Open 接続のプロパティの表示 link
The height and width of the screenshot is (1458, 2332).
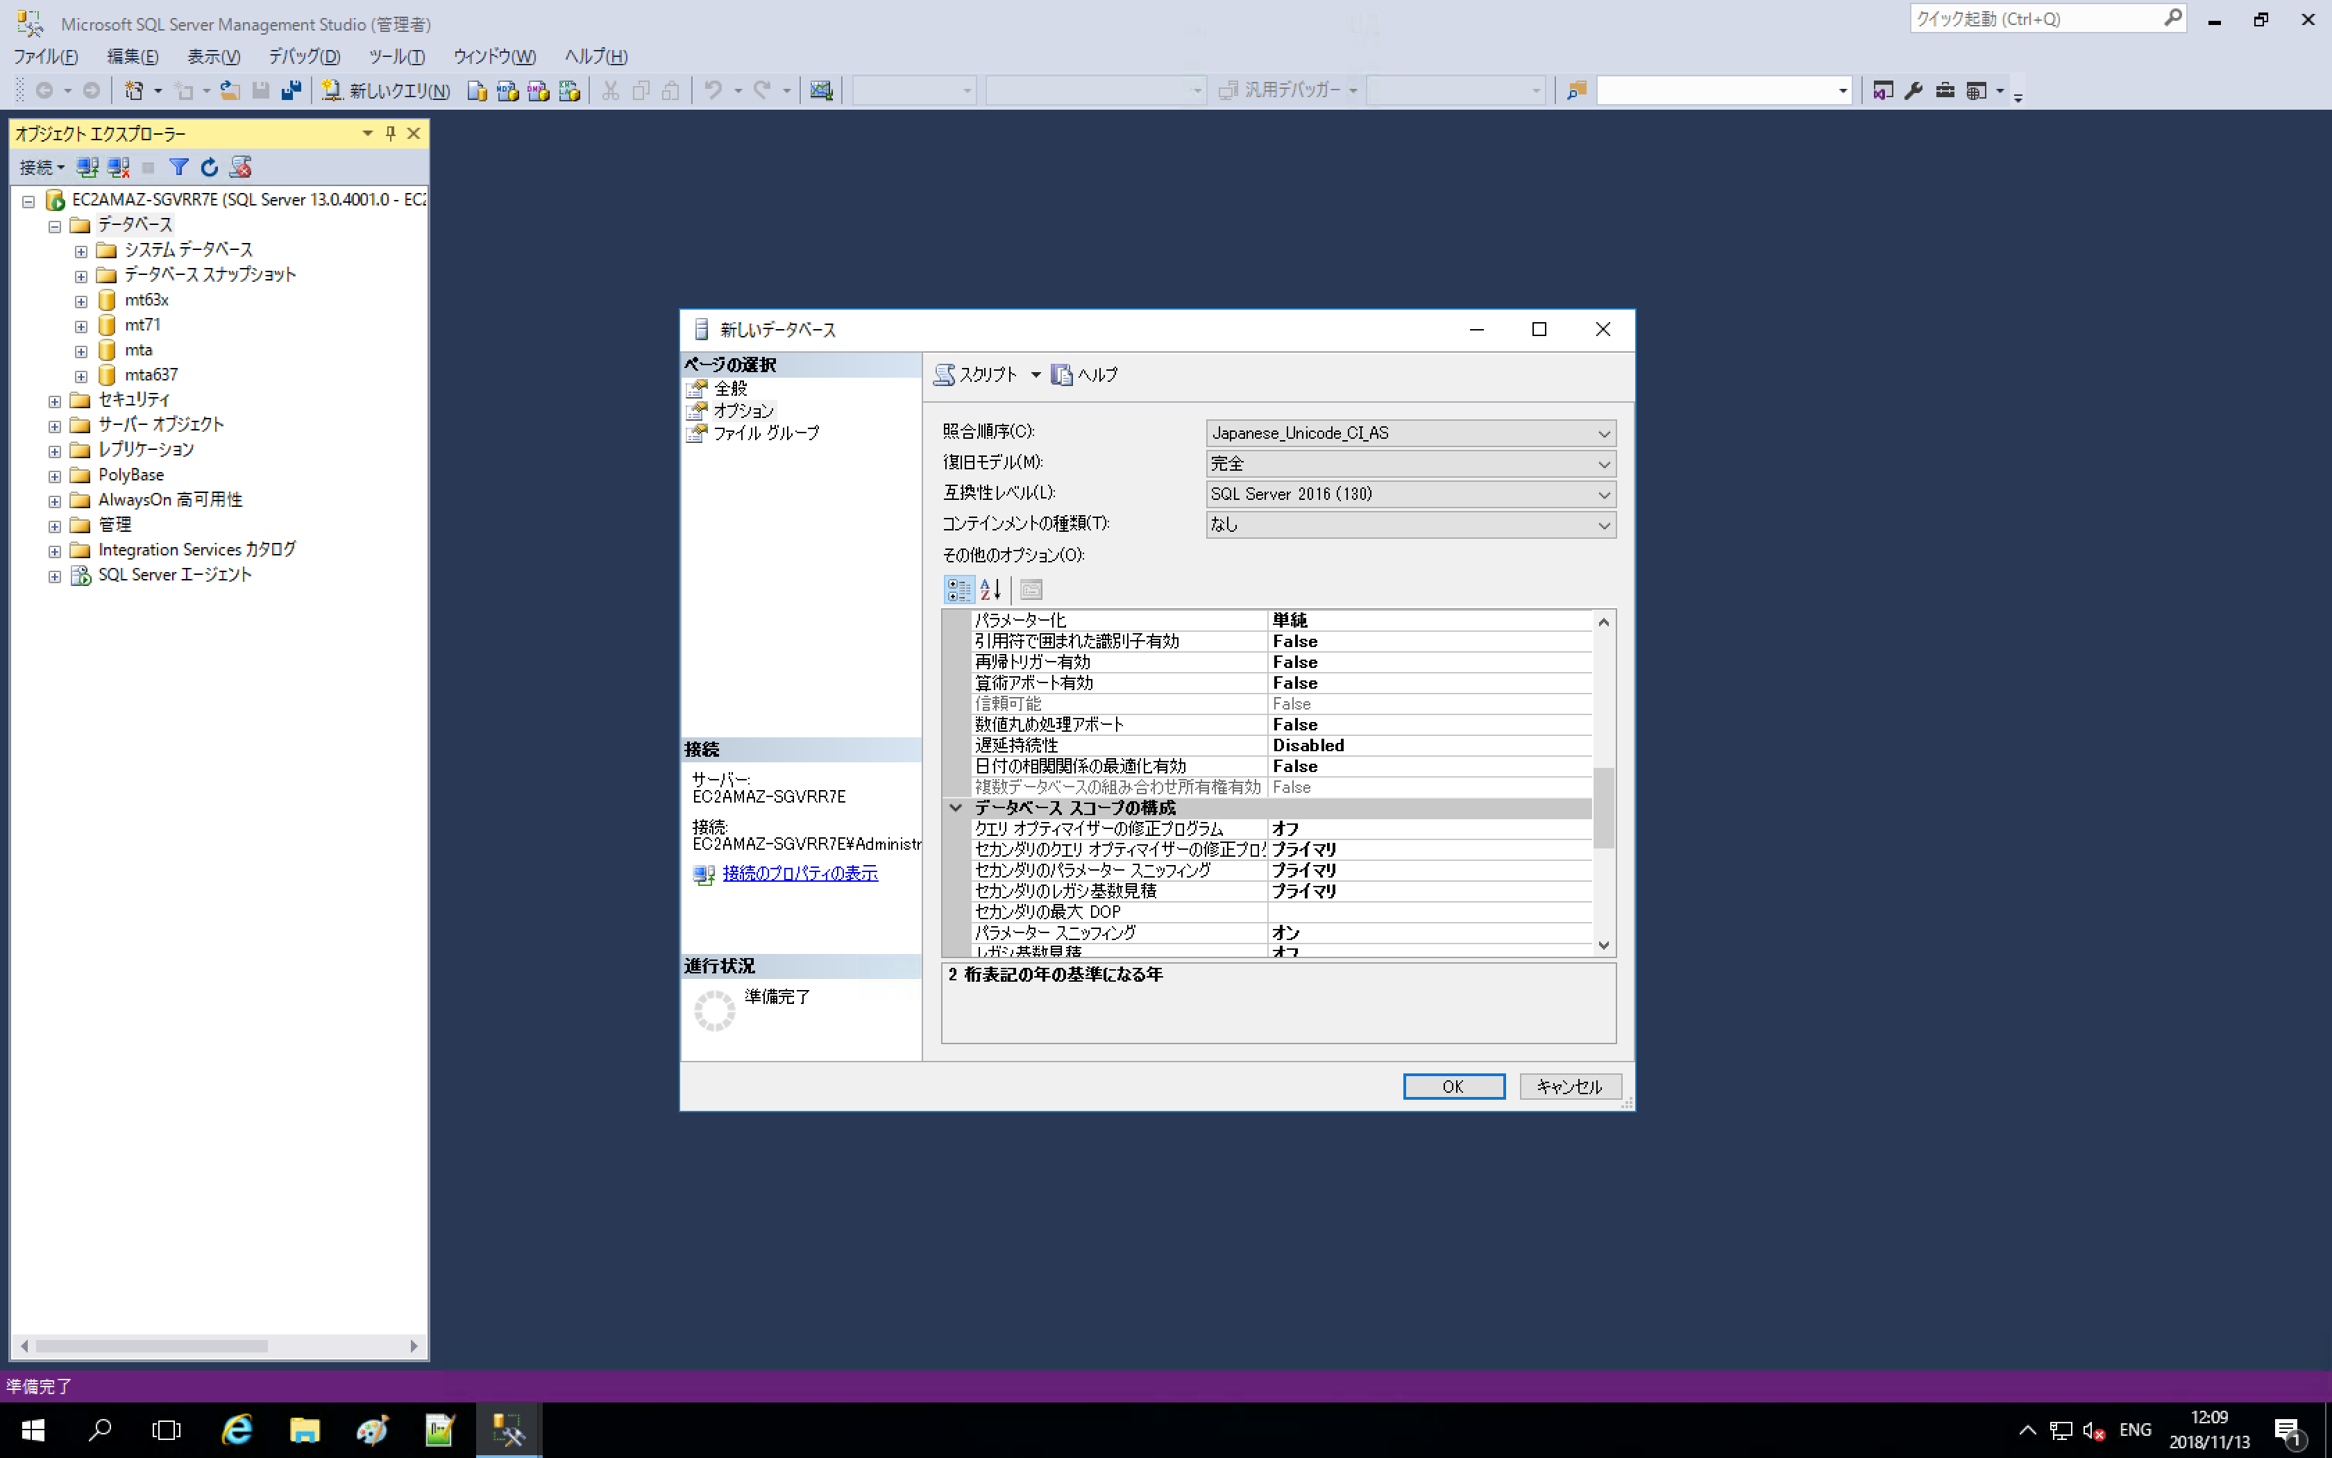click(x=800, y=873)
